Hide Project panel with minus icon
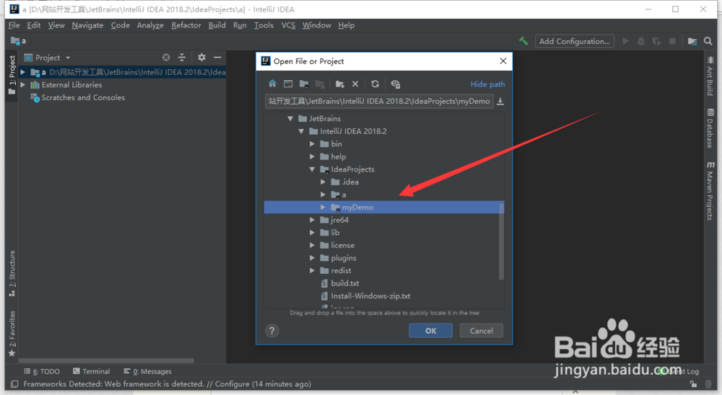This screenshot has height=395, width=722. [217, 58]
